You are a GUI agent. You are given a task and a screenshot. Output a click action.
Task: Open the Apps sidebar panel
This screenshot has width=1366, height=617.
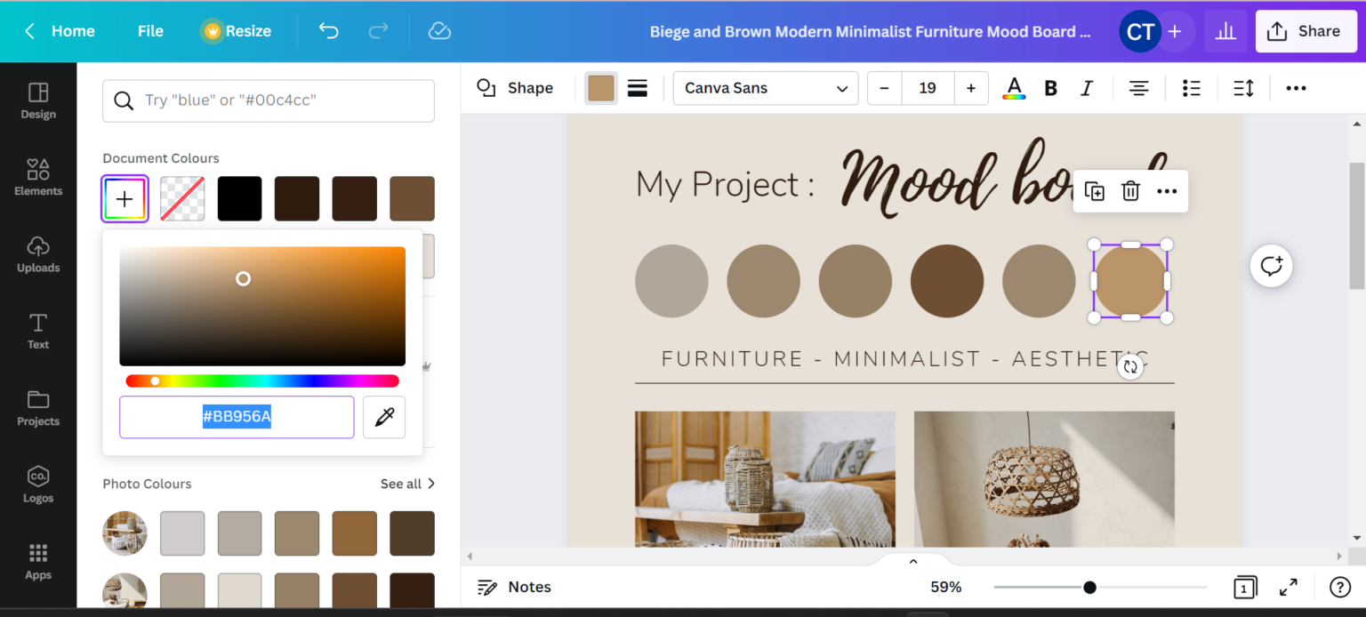click(x=38, y=562)
